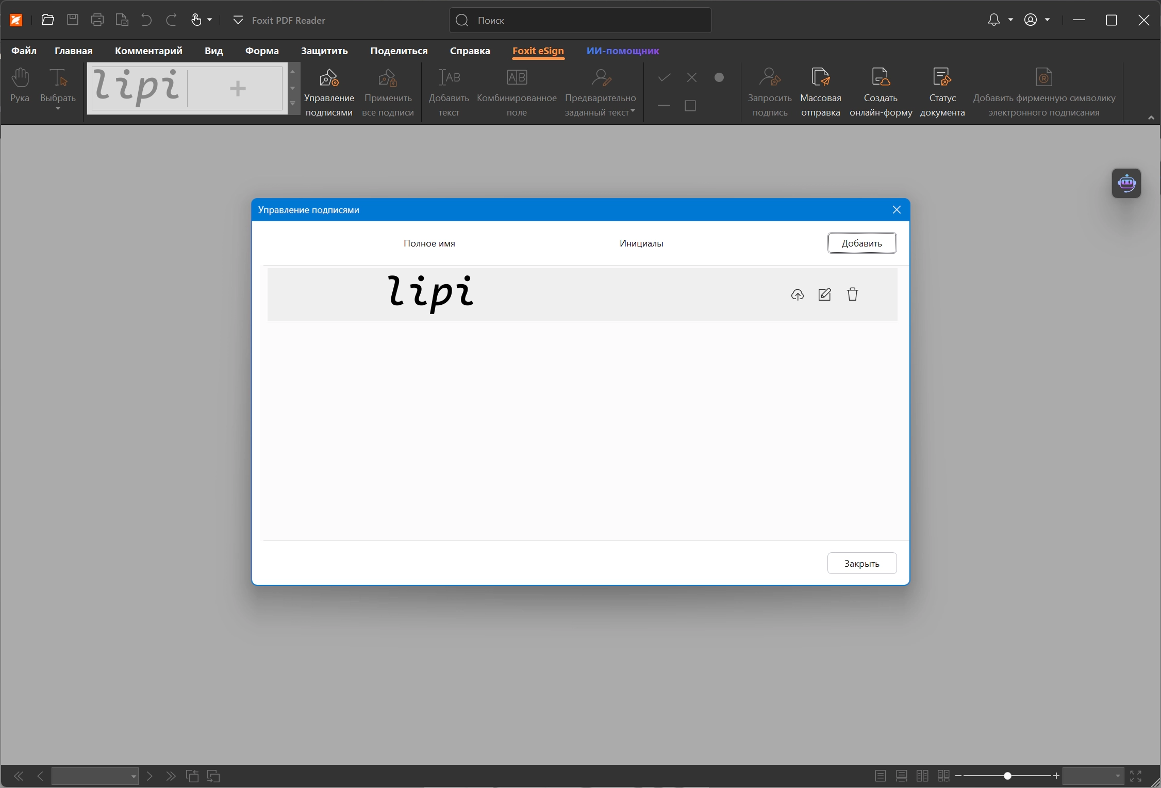This screenshot has width=1161, height=788.
Task: Open the account profile dropdown
Action: coord(1036,20)
